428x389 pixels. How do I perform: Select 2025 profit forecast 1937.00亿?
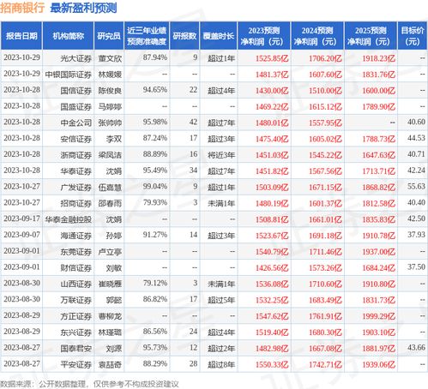point(379,252)
